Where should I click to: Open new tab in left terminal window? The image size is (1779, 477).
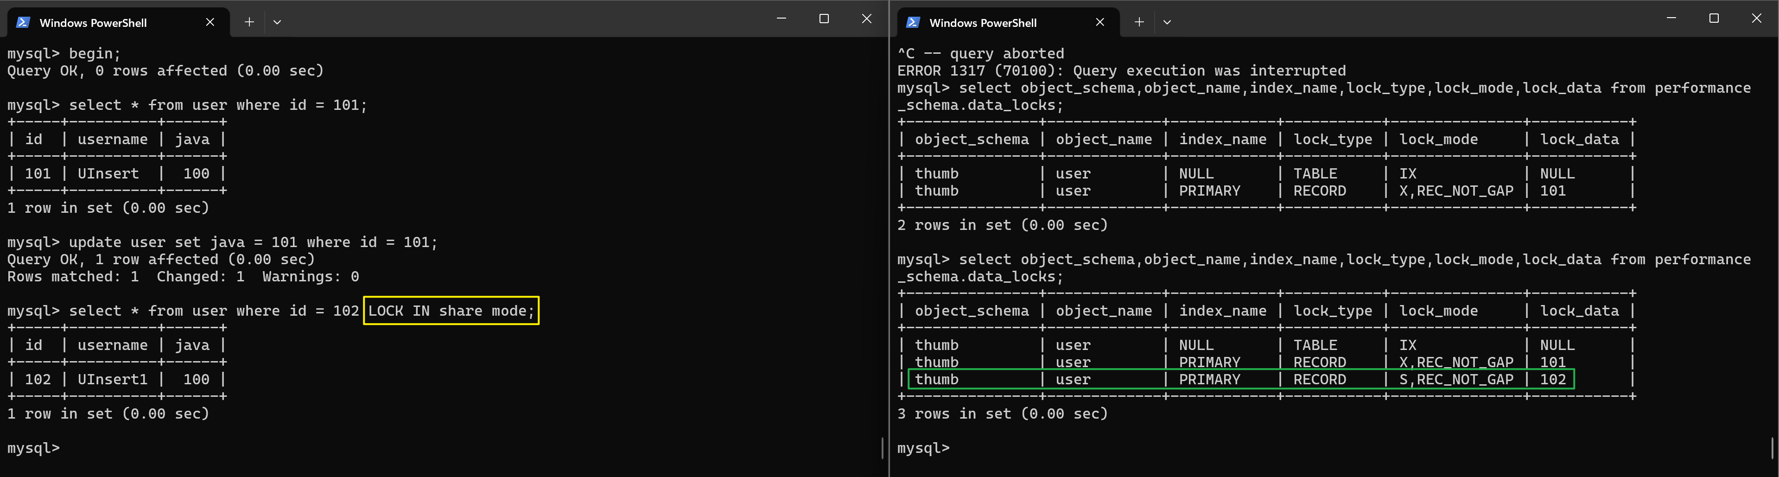click(x=249, y=22)
